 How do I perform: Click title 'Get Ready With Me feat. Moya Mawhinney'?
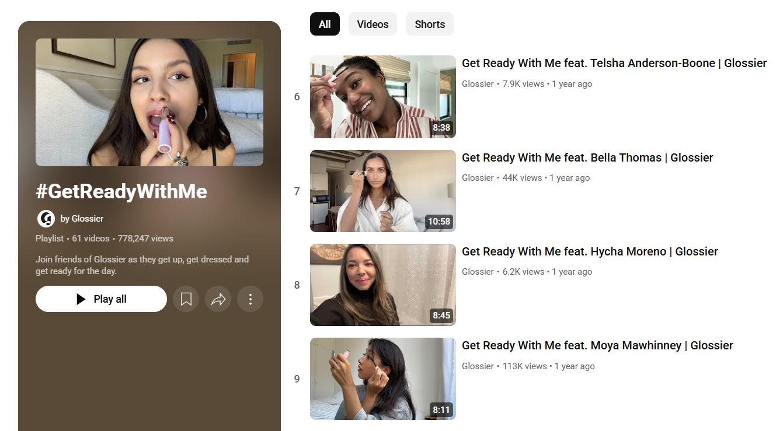(597, 345)
